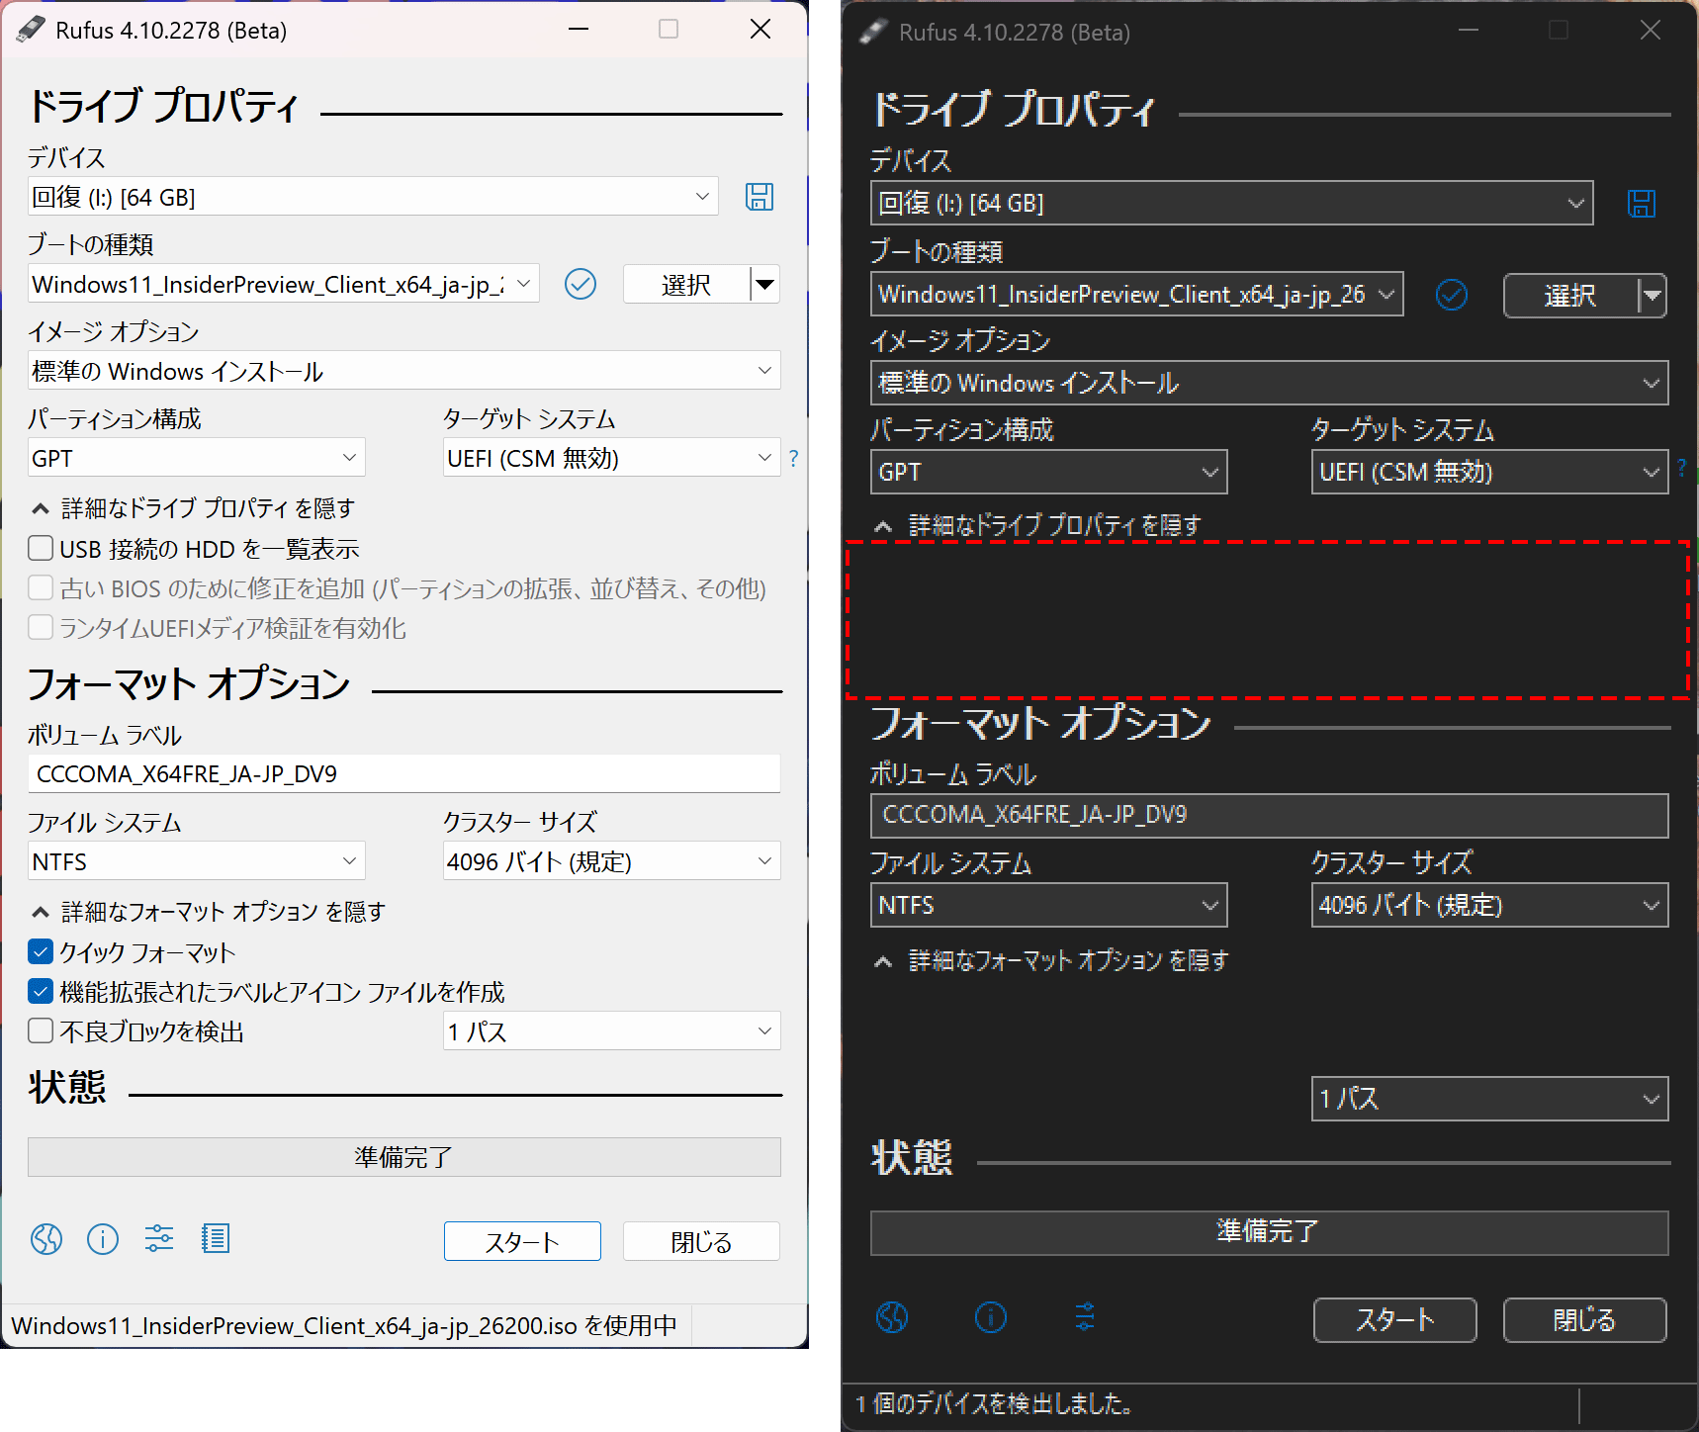Collapse 詳細なフォーマット オプション を隠す in the light window
Screen dimensions: 1699x1432
click(209, 912)
